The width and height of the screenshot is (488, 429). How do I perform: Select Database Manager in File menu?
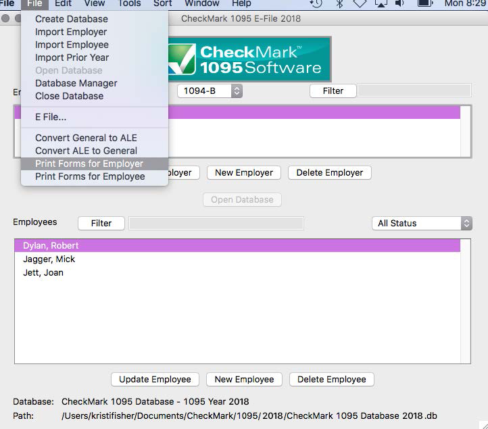click(x=76, y=83)
